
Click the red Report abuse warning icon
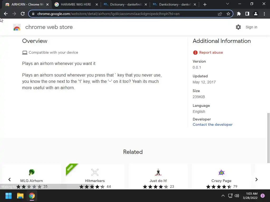click(x=195, y=53)
